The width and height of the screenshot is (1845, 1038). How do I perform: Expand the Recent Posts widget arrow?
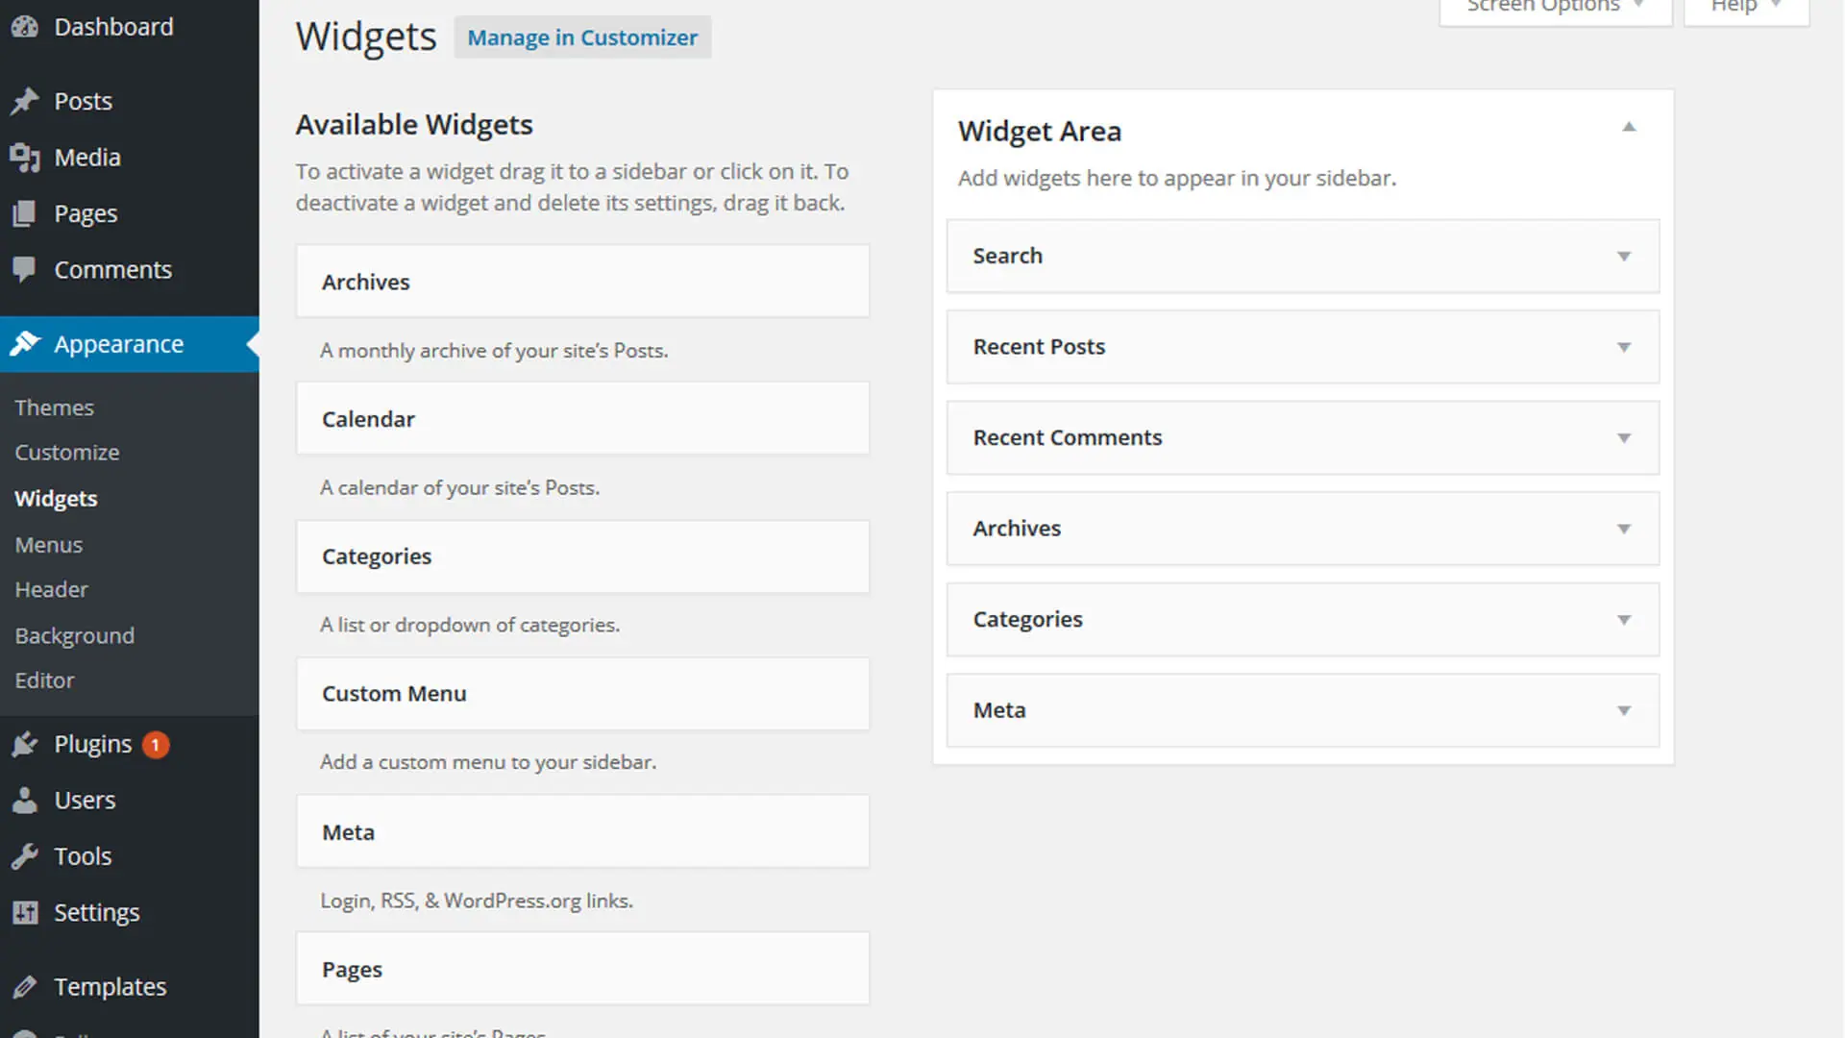point(1624,347)
